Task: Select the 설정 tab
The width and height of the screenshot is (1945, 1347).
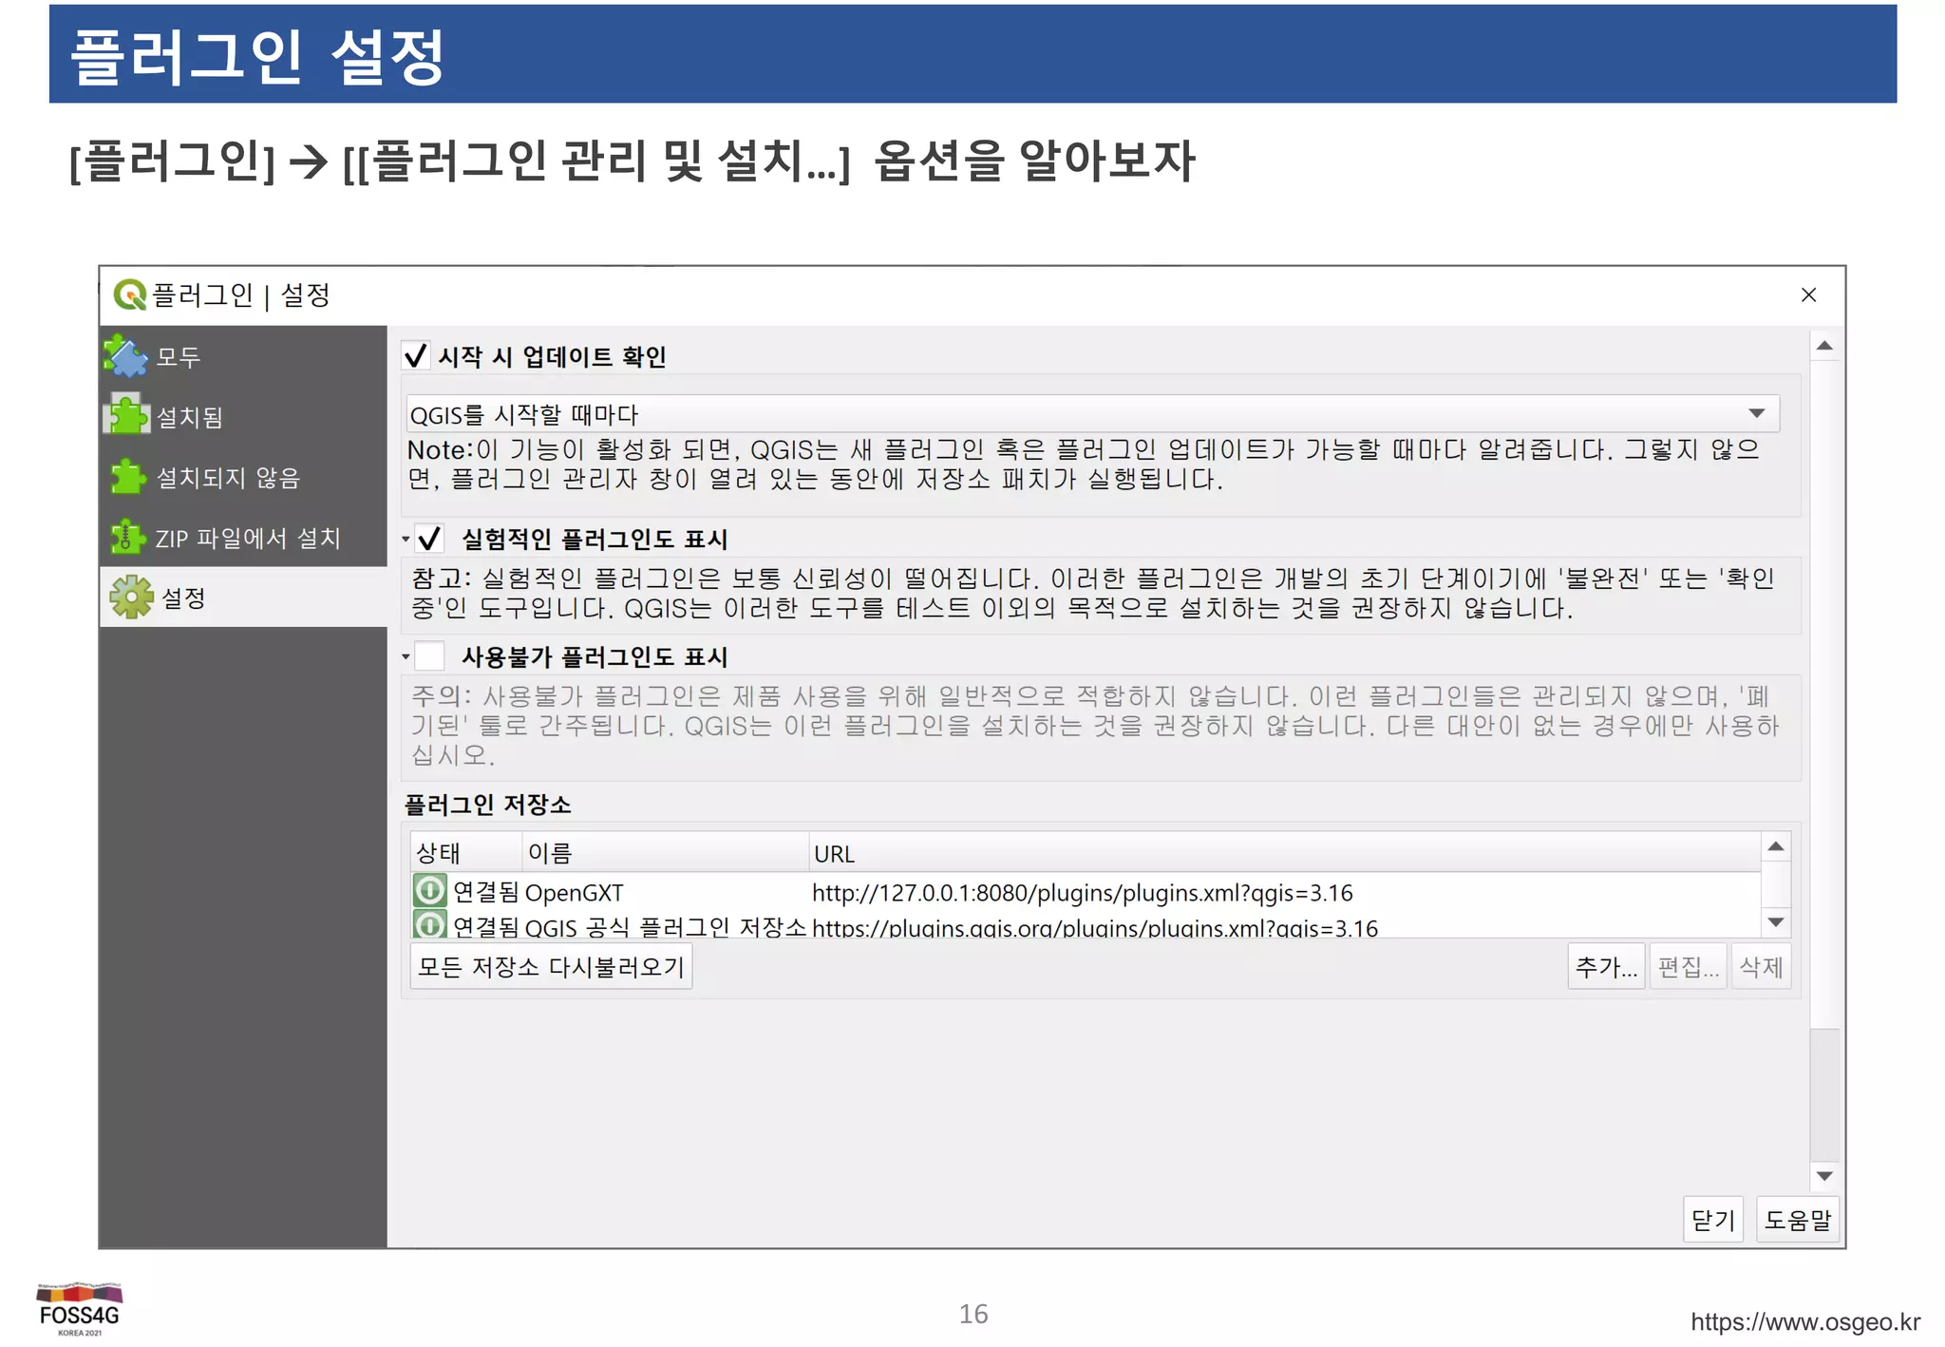Action: pyautogui.click(x=243, y=598)
